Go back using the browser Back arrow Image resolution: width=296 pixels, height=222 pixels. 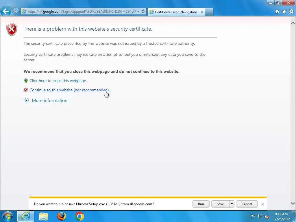coord(6,11)
